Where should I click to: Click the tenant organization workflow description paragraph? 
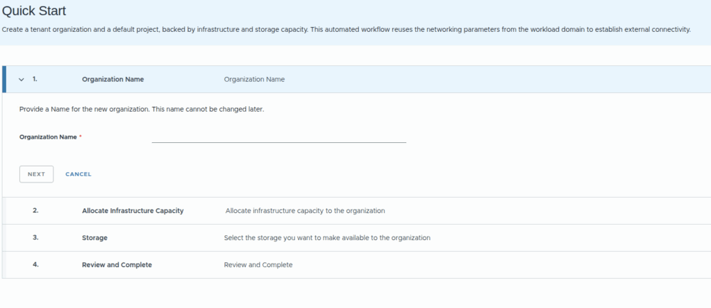click(x=346, y=30)
